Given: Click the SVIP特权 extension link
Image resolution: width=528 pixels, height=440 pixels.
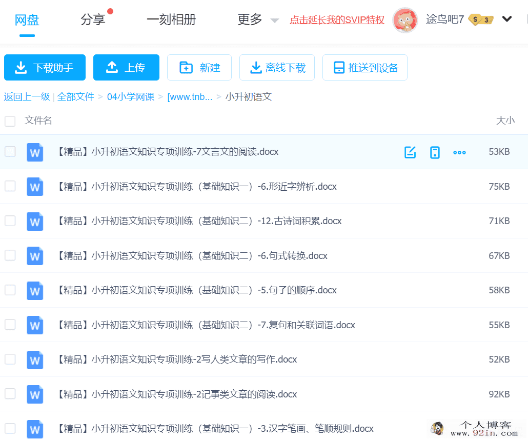Looking at the screenshot, I should point(337,20).
